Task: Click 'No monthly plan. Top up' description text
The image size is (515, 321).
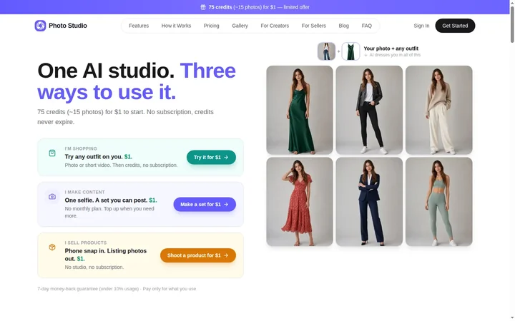Action: [109, 213]
